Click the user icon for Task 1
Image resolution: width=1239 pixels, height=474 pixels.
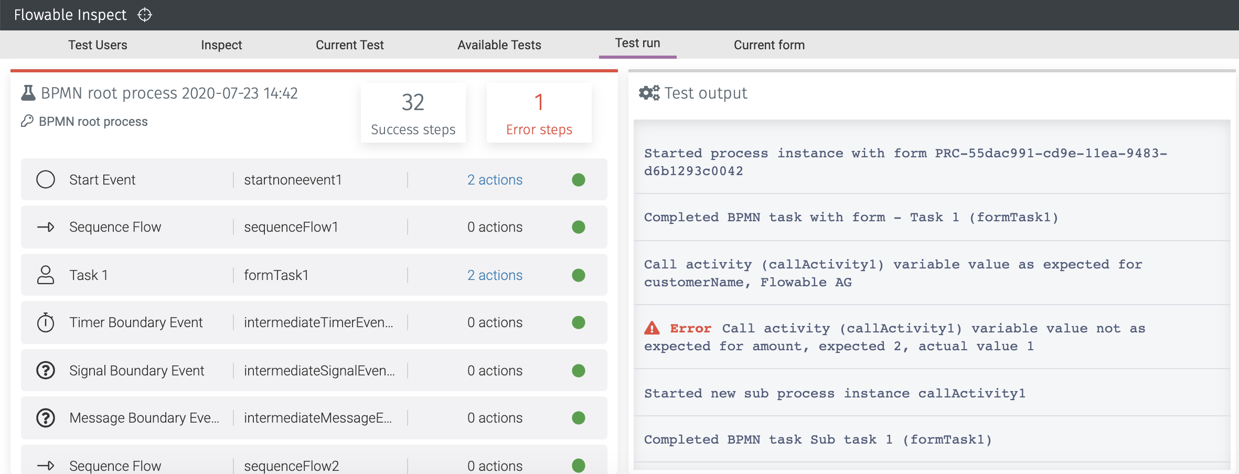coord(46,275)
